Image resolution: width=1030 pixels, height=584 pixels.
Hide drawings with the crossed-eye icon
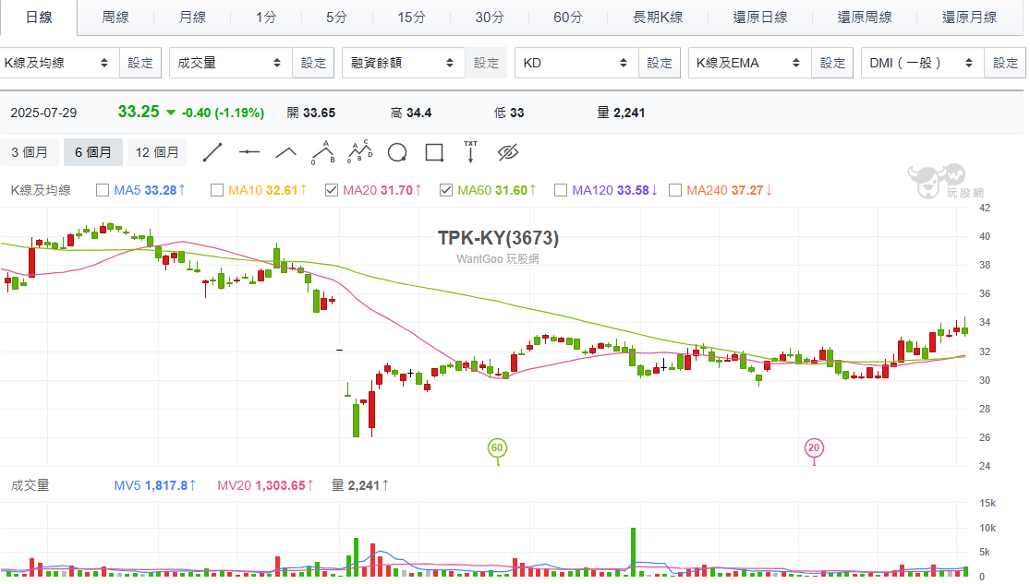(508, 152)
